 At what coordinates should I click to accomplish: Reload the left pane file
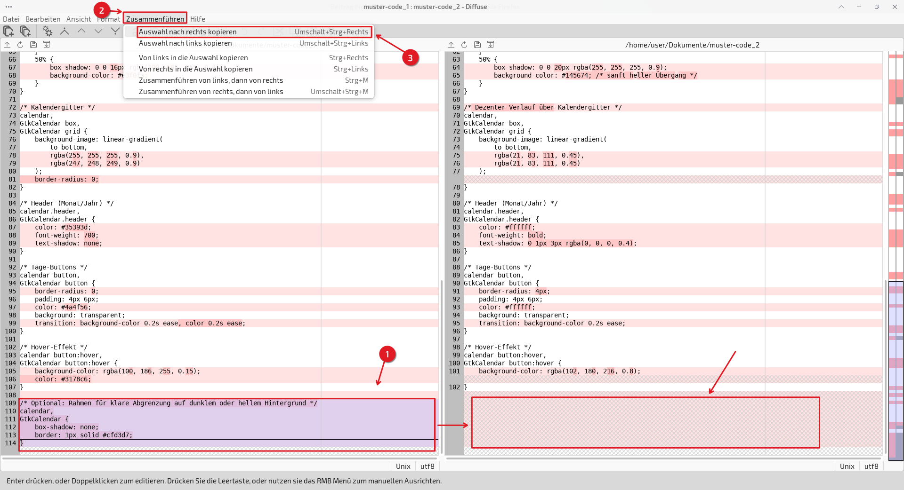20,45
